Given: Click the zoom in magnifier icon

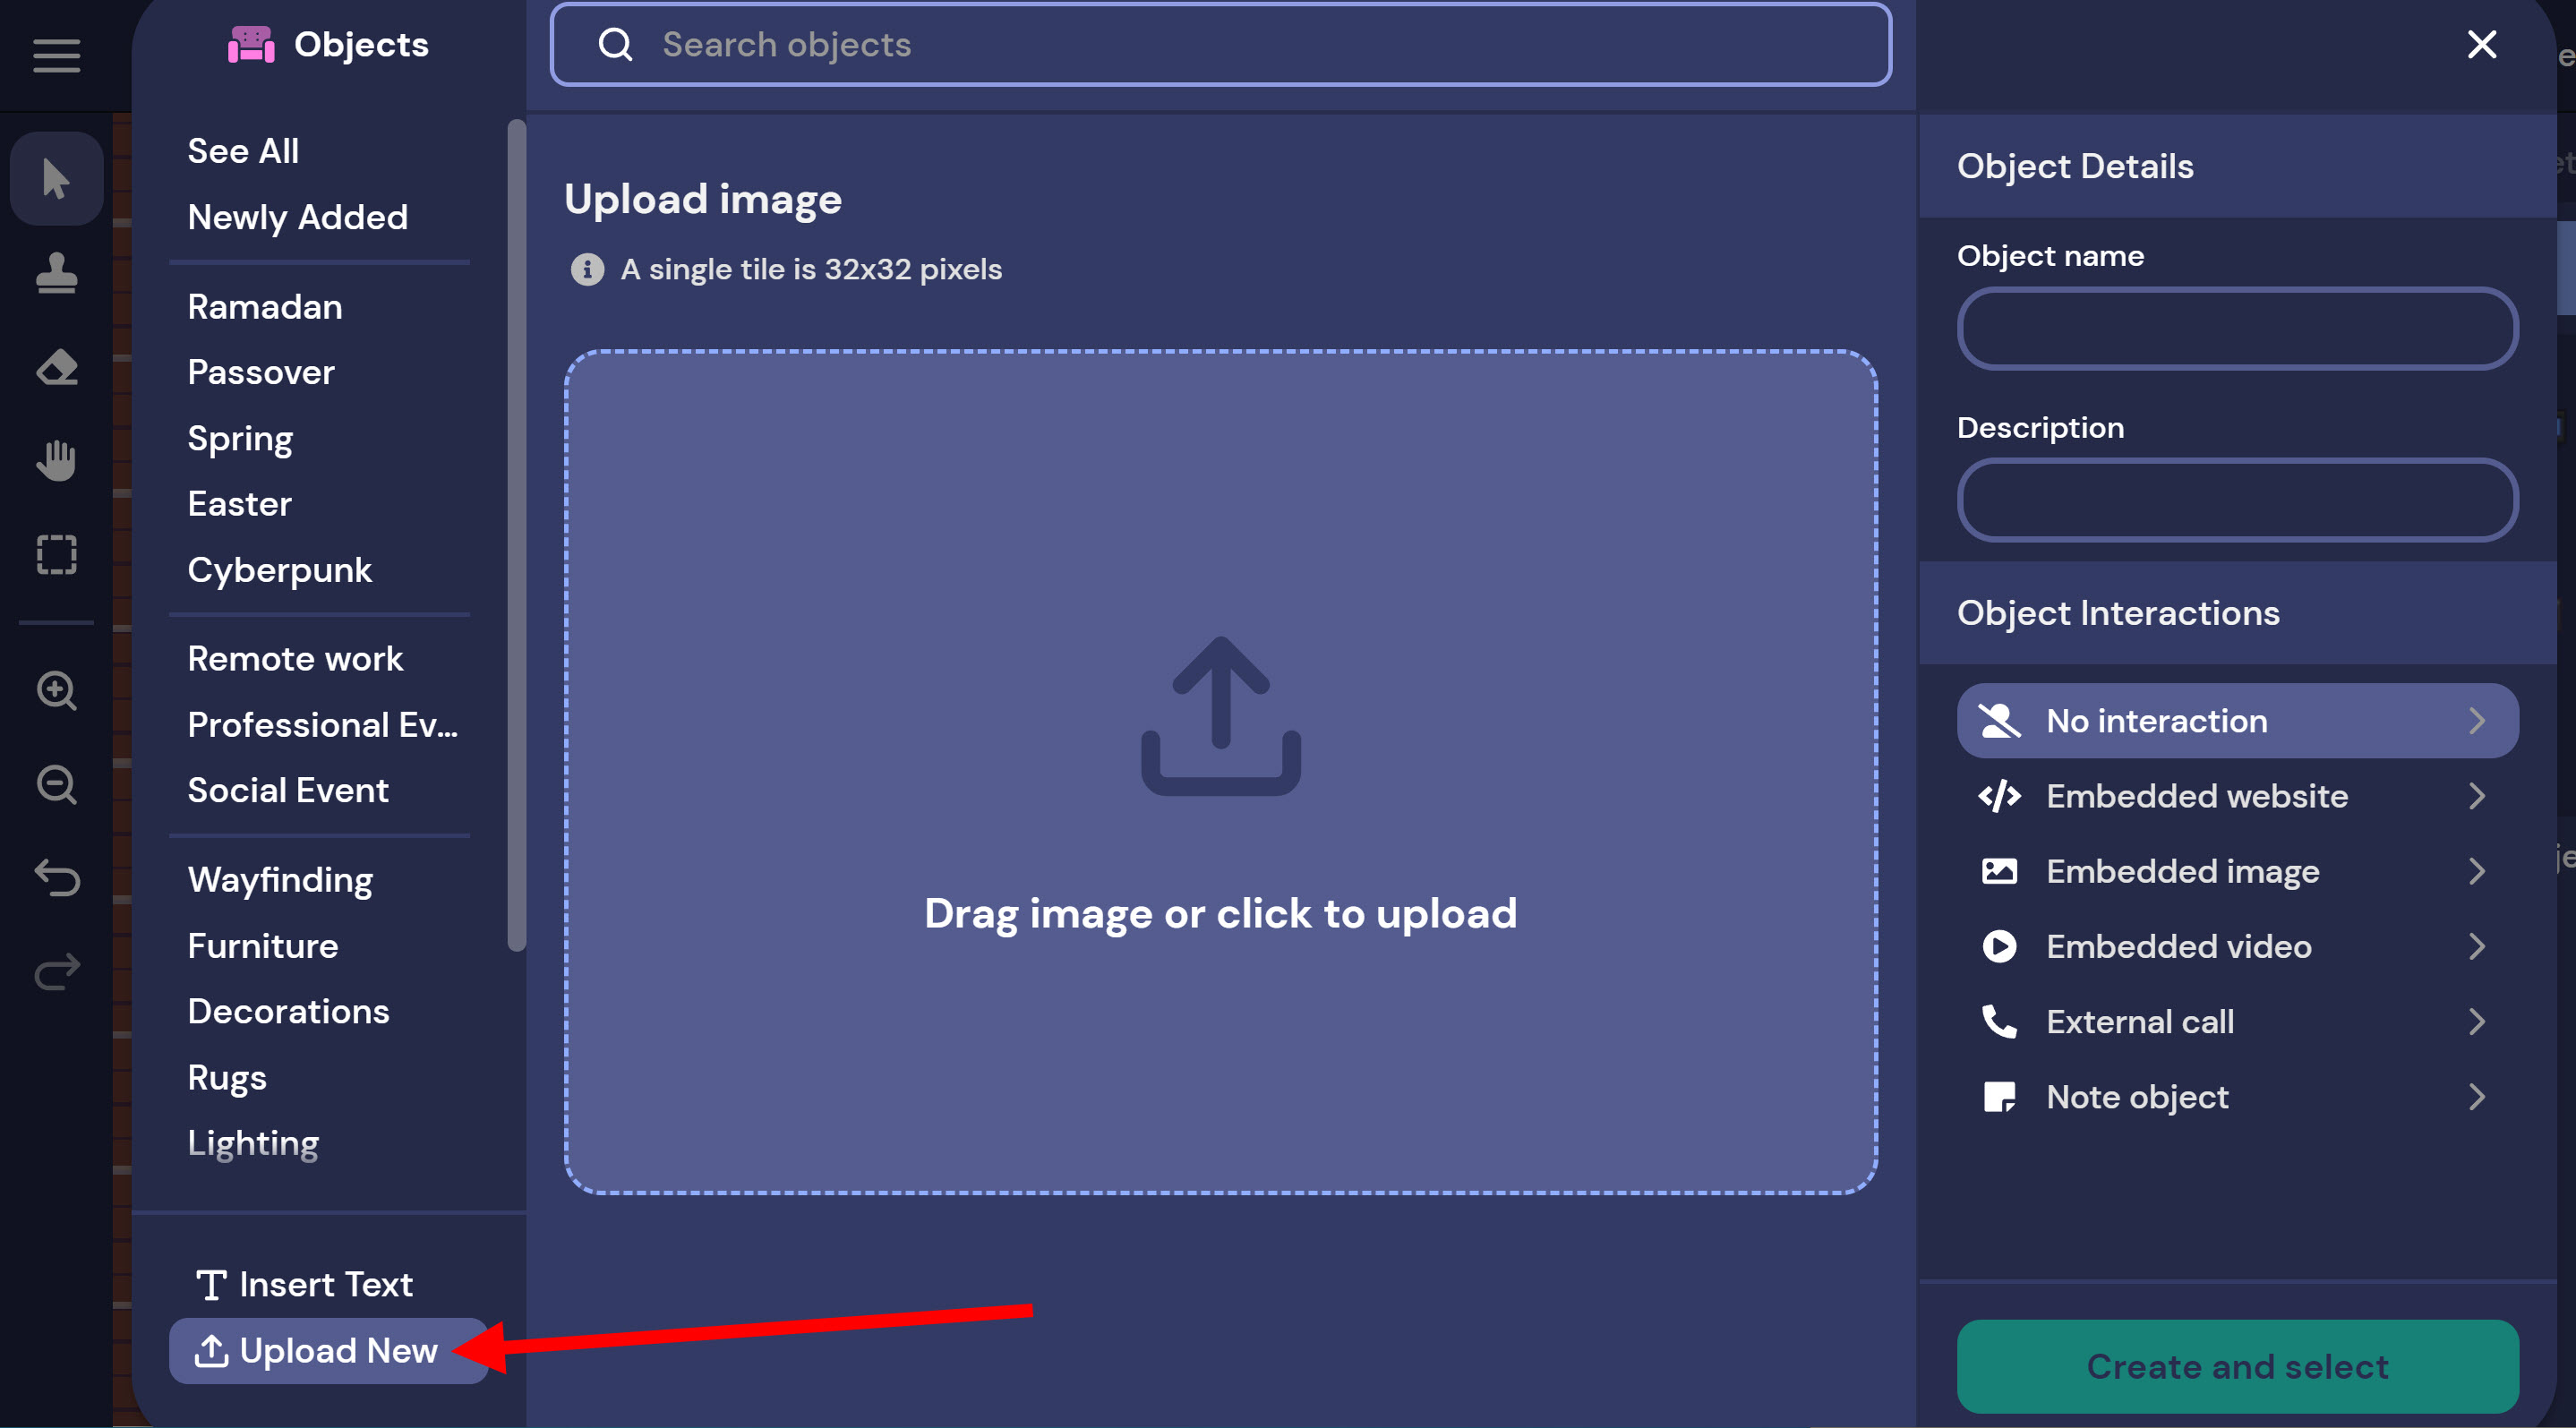Looking at the screenshot, I should click(56, 690).
